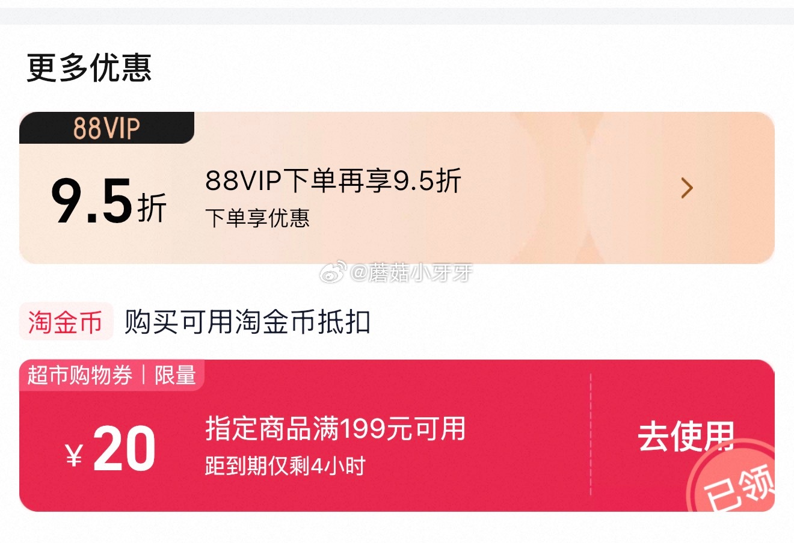This screenshot has height=543, width=794.
Task: Tap the 更多优惠 section heading
Action: pyautogui.click(x=89, y=67)
